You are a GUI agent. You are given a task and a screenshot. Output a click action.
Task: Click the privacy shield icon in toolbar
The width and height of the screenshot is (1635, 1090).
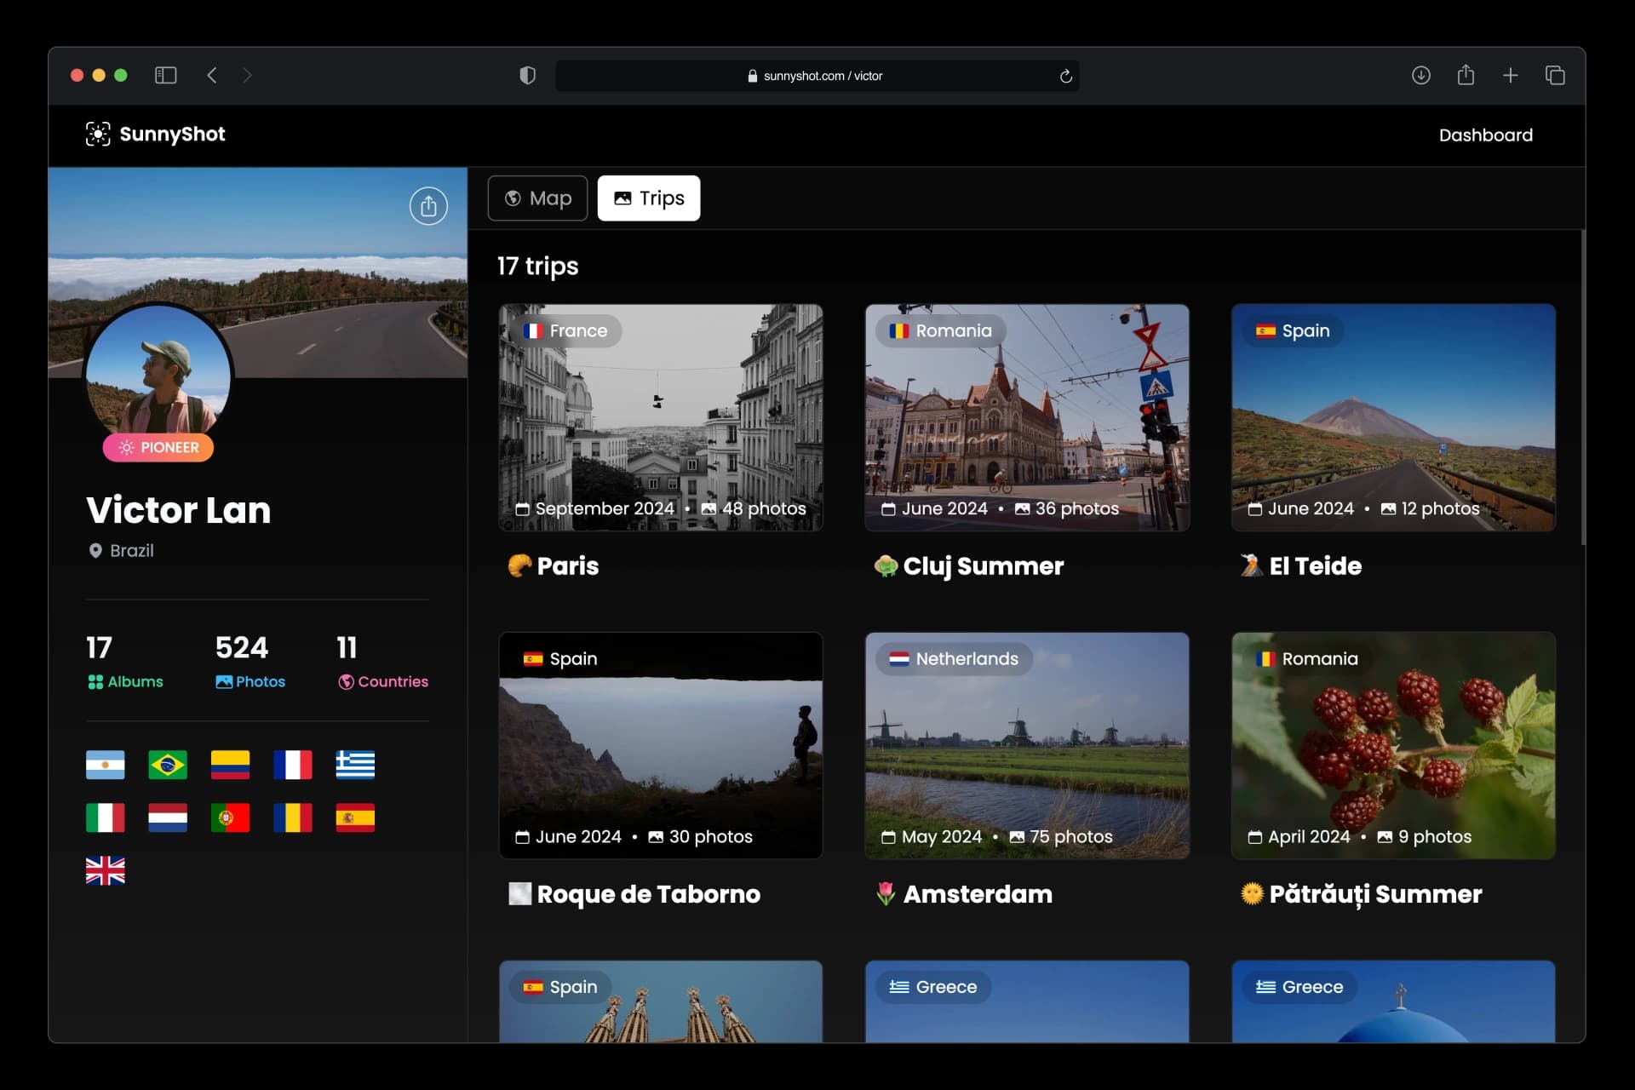coord(527,76)
